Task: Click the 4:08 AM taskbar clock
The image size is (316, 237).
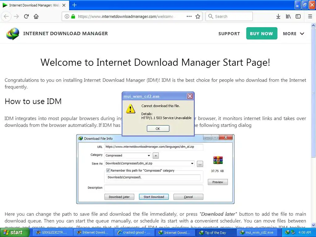Action: tap(305, 232)
